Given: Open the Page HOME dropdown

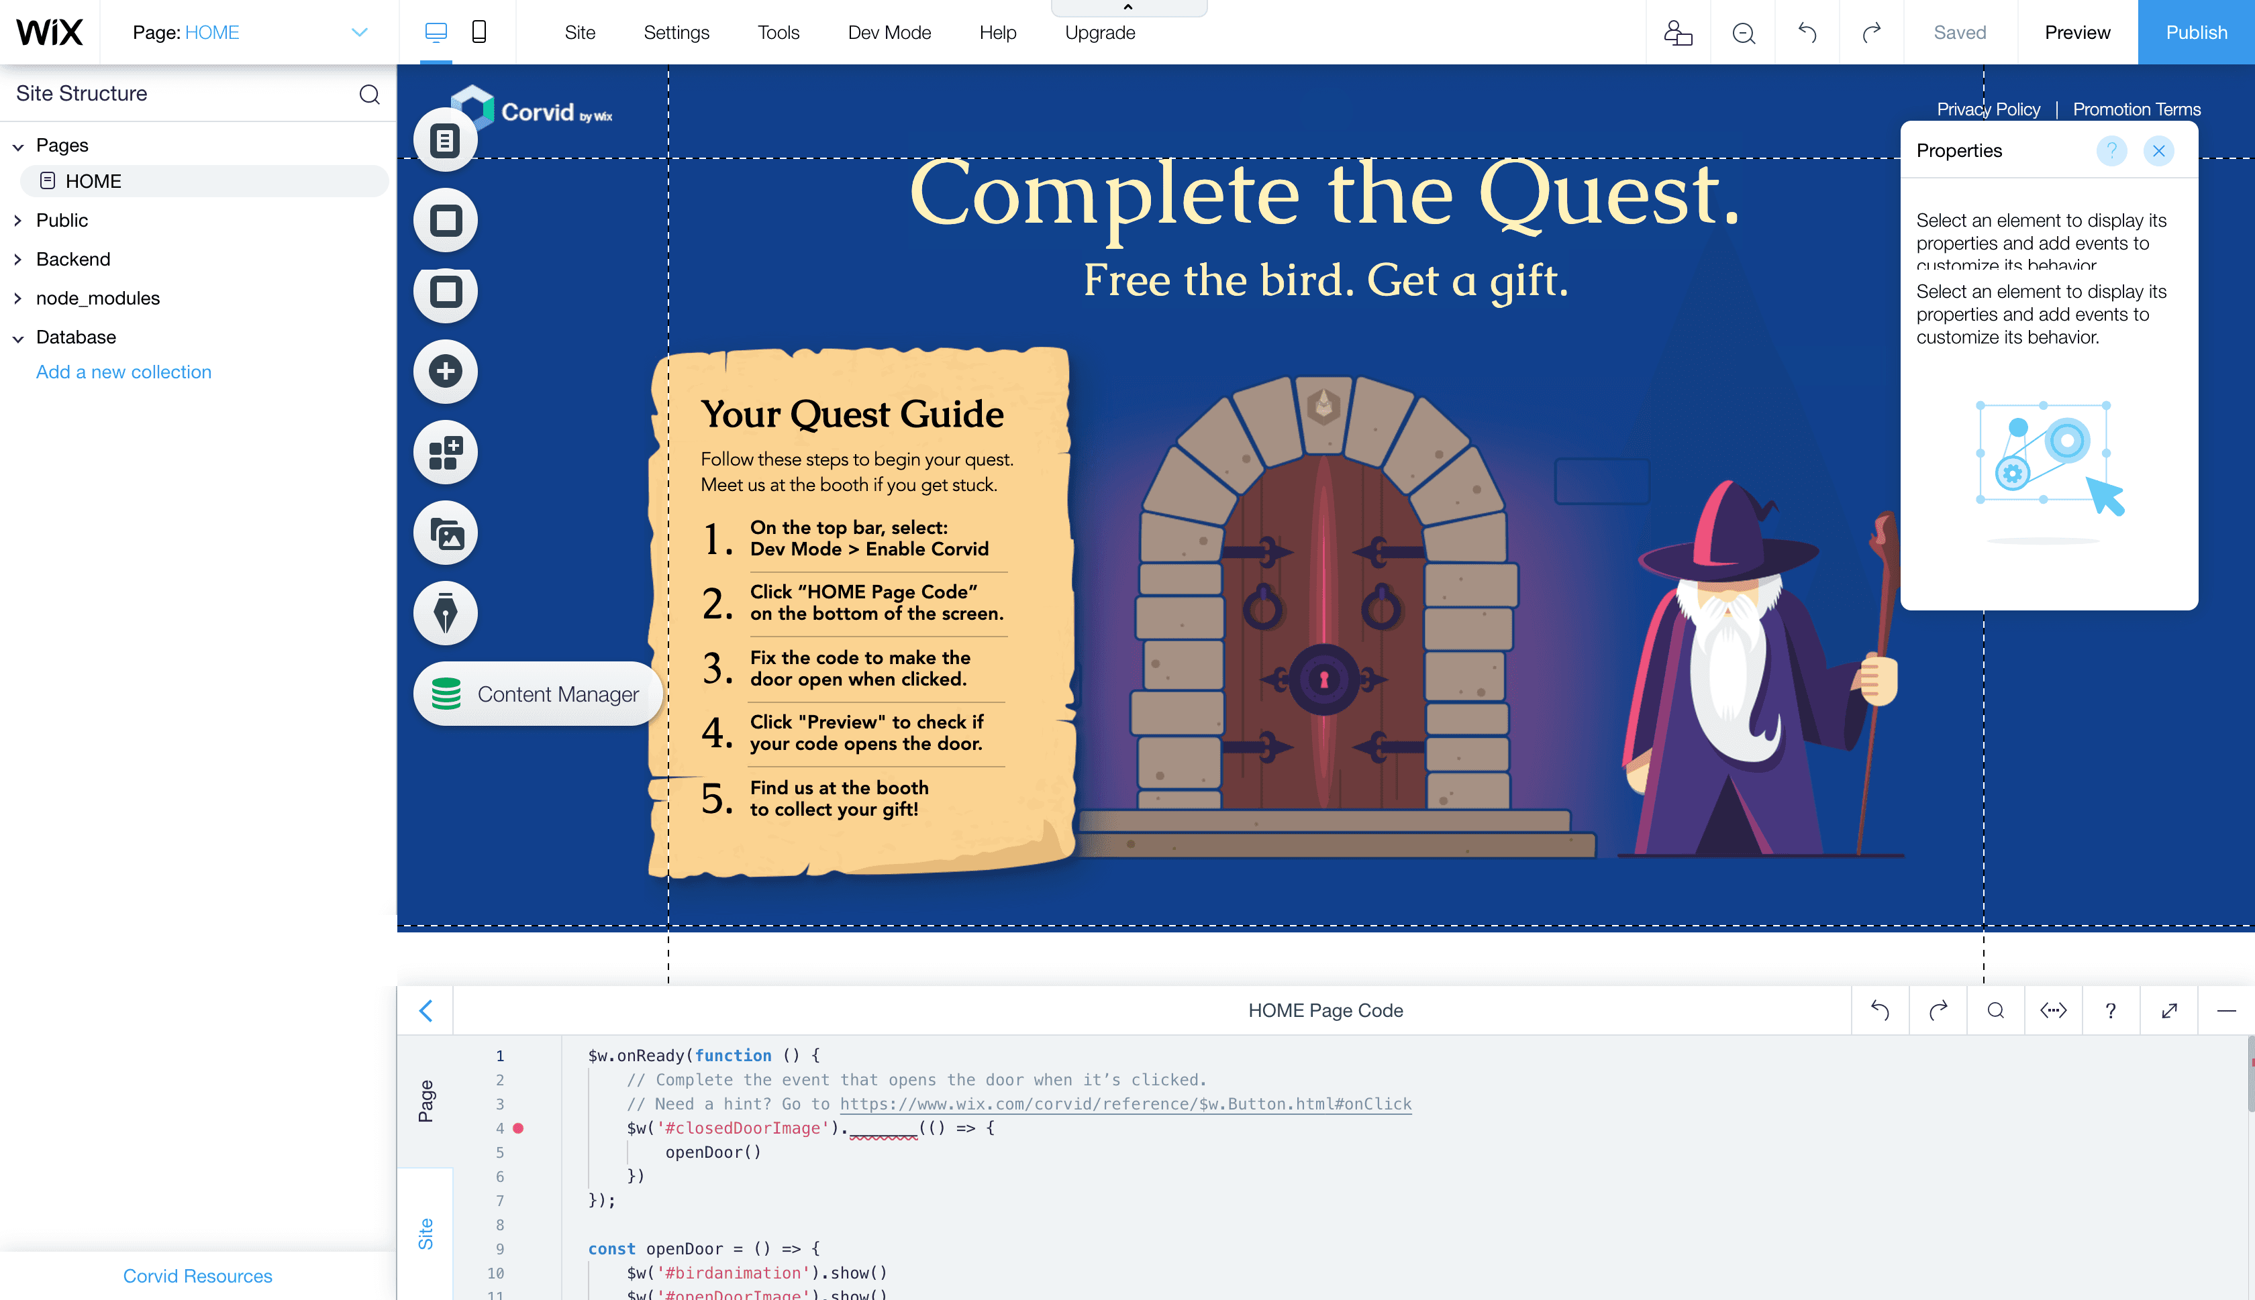Looking at the screenshot, I should 359,32.
